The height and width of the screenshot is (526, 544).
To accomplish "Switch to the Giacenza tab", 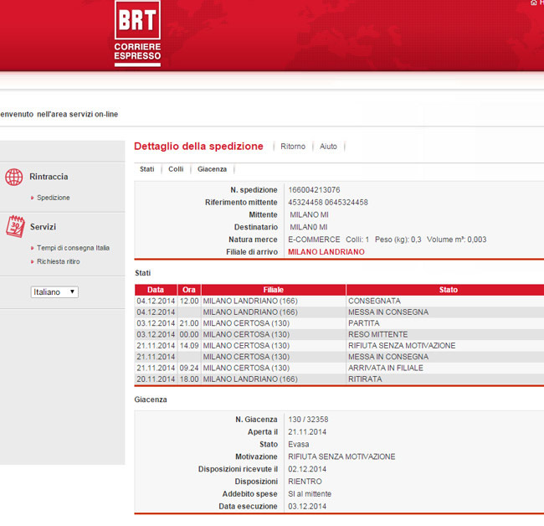I will tap(212, 169).
